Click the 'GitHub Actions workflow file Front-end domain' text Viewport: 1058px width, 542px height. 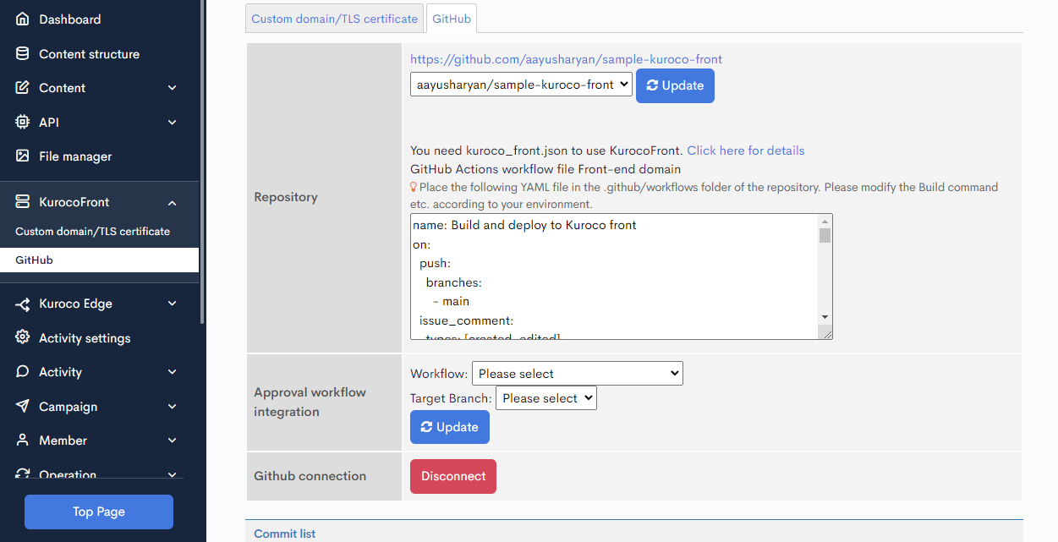tap(545, 169)
